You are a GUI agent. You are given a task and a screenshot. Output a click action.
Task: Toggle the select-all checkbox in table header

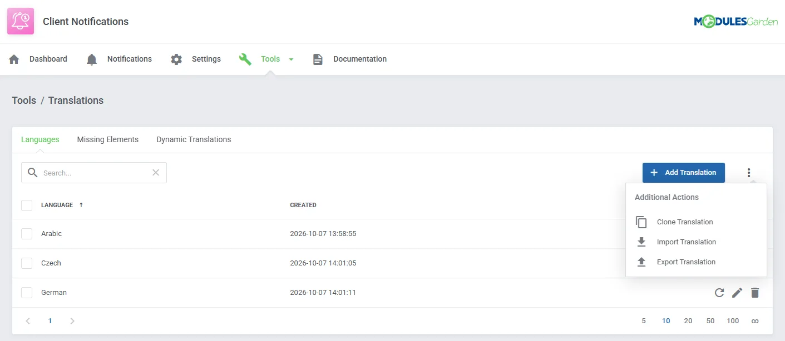tap(27, 205)
